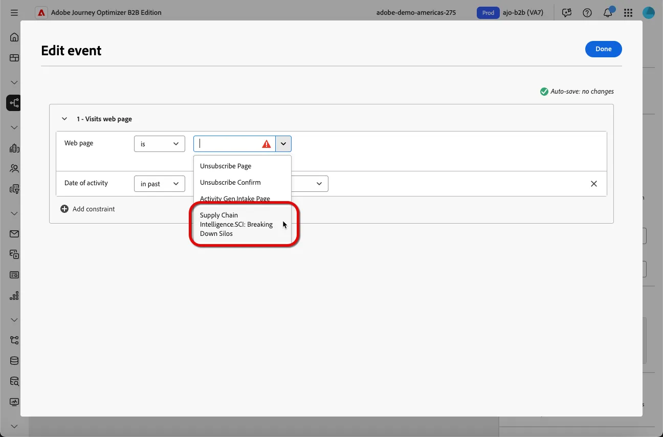Select Unsubscribe Page option
The image size is (663, 437).
242,166
